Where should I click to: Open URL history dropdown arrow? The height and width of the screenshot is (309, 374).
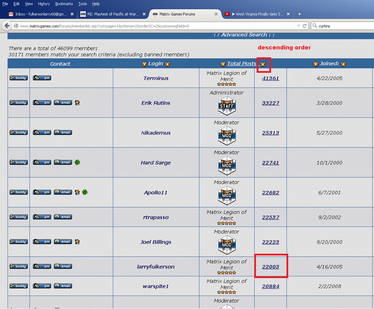coord(299,26)
